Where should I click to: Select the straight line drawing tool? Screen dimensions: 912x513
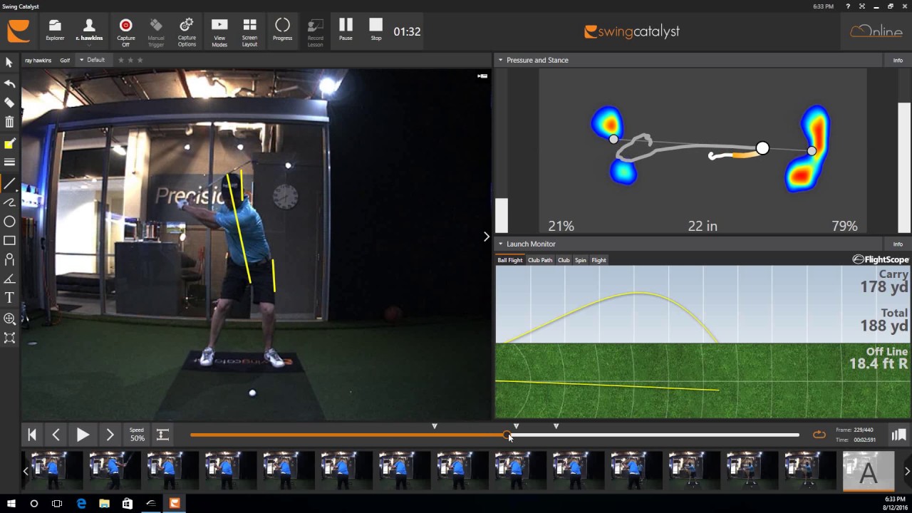pyautogui.click(x=9, y=185)
